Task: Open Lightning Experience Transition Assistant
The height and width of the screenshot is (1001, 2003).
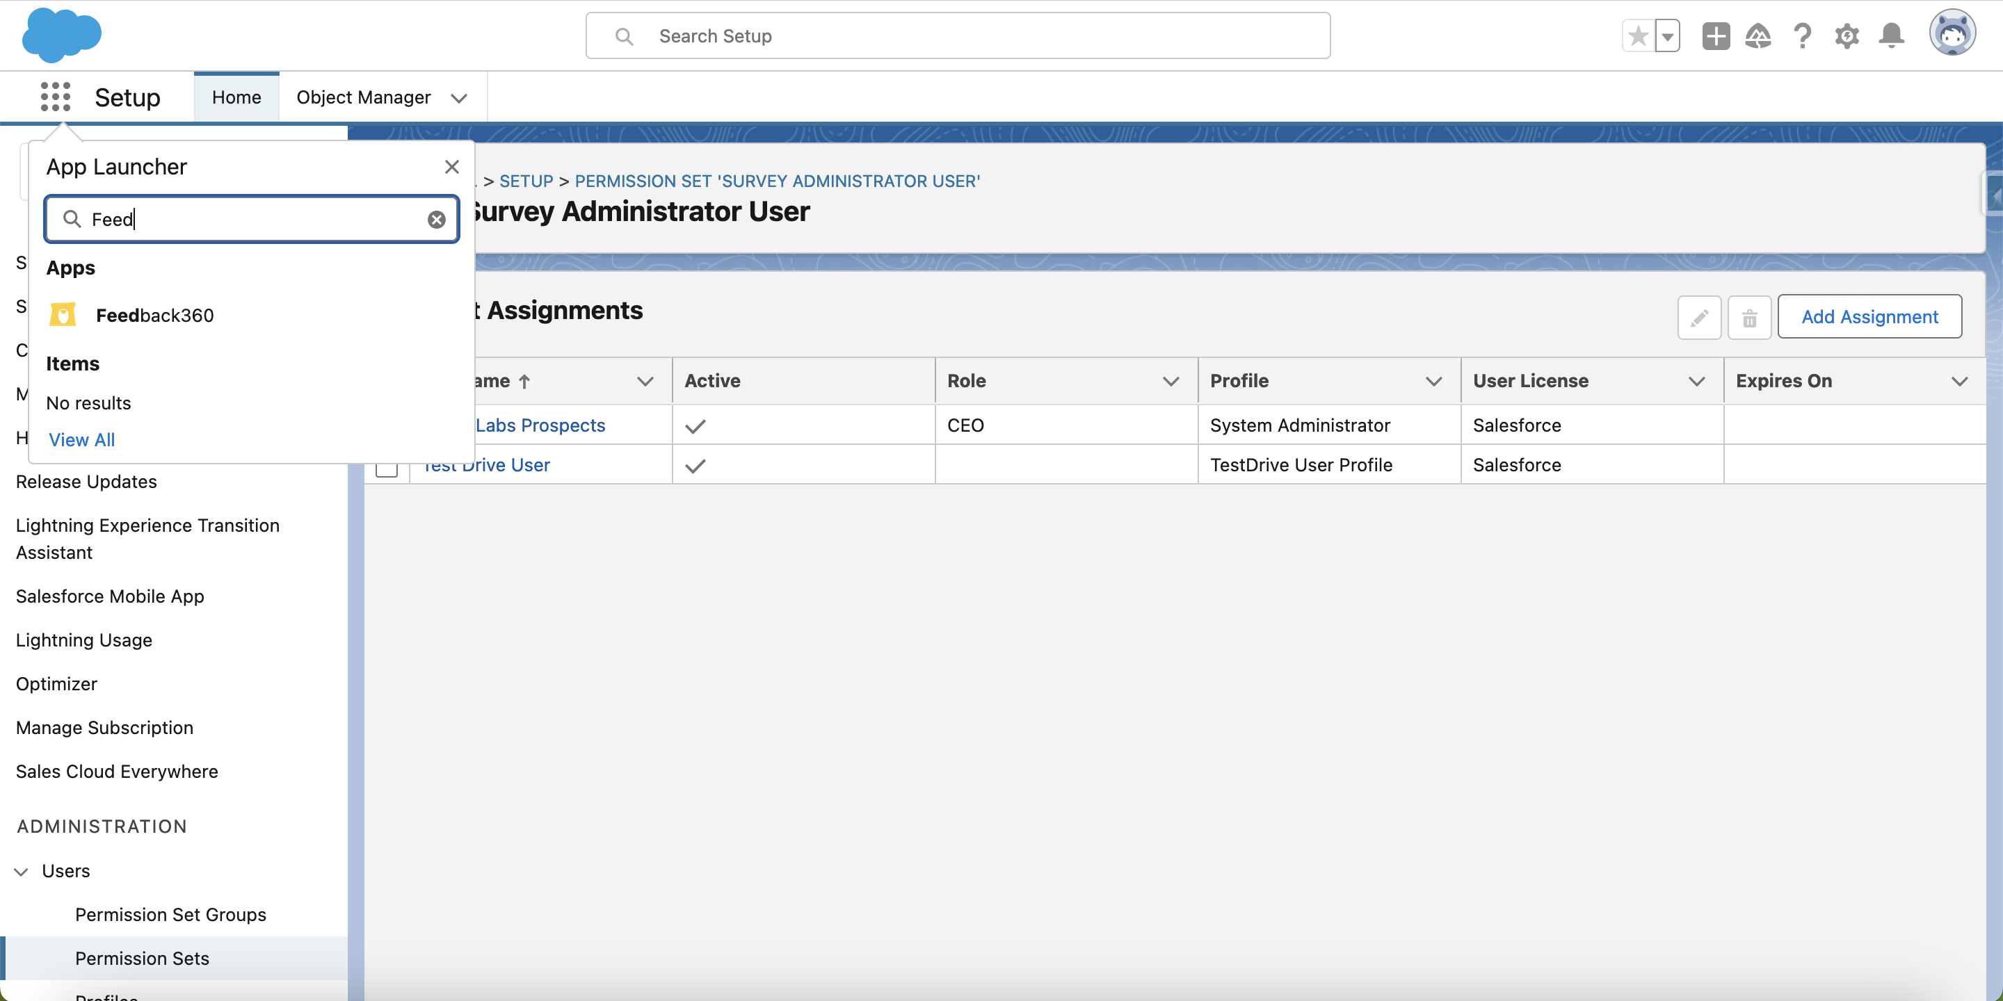Action: coord(147,539)
